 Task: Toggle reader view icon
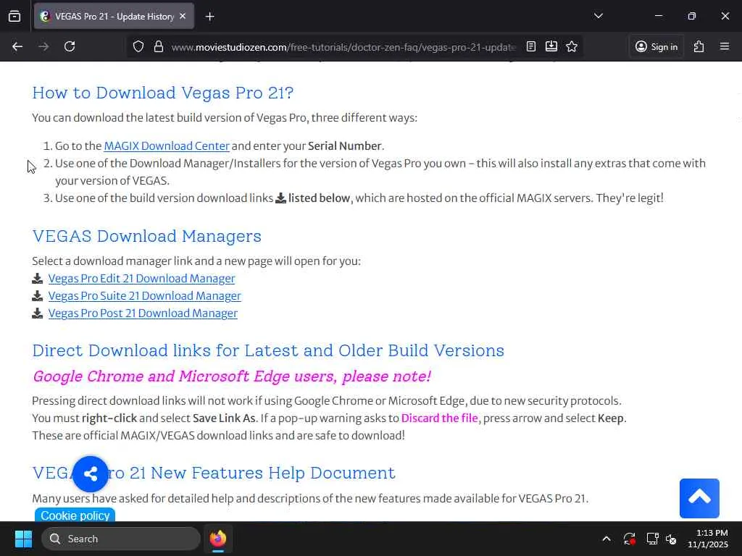point(531,46)
